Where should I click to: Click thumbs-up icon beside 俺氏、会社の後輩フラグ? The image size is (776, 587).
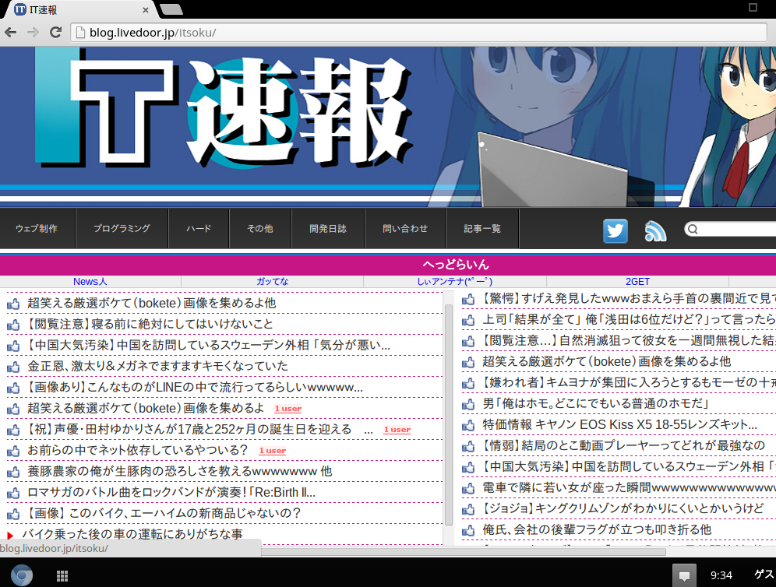[468, 531]
